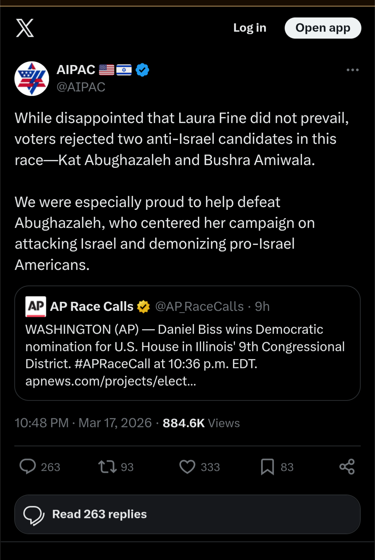Click the 10:48 PM timestamp link
The image size is (375, 560).
[42, 423]
